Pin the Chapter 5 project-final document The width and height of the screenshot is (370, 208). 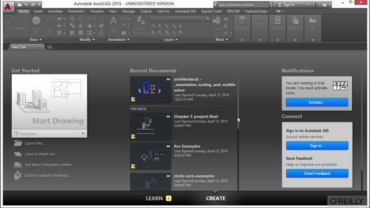168,117
